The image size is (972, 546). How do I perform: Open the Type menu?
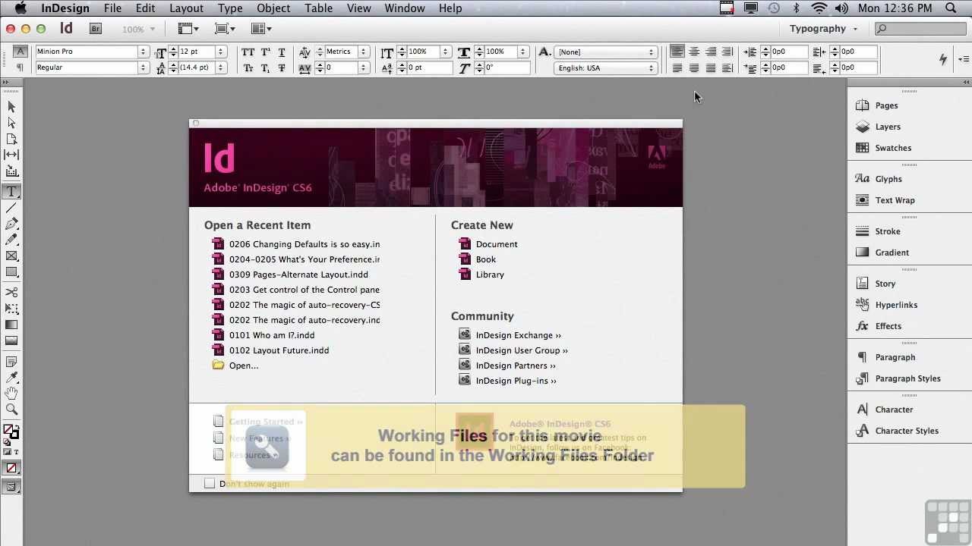(x=230, y=8)
